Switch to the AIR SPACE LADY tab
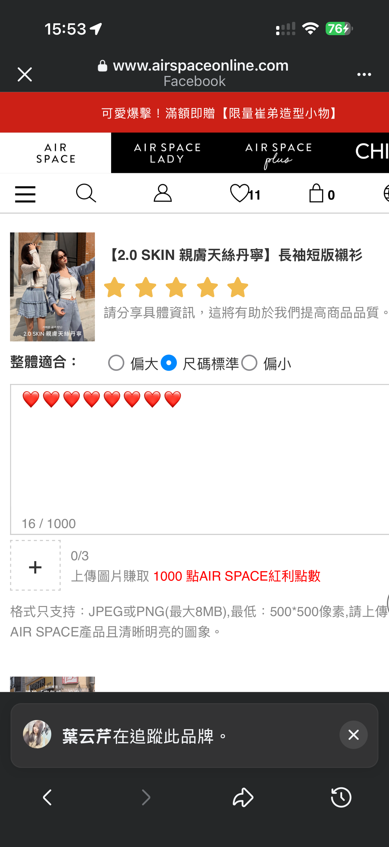 (x=167, y=153)
